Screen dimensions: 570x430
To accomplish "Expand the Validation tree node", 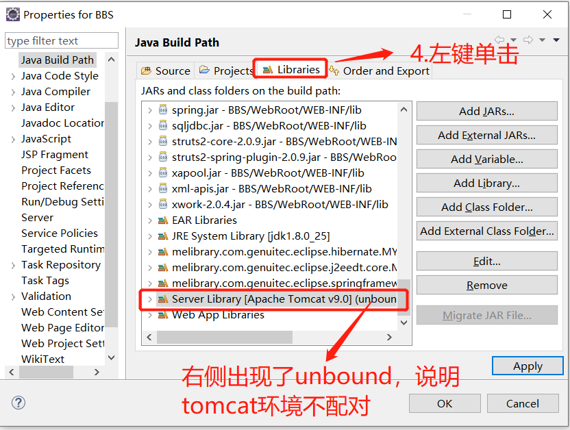I will click(14, 296).
